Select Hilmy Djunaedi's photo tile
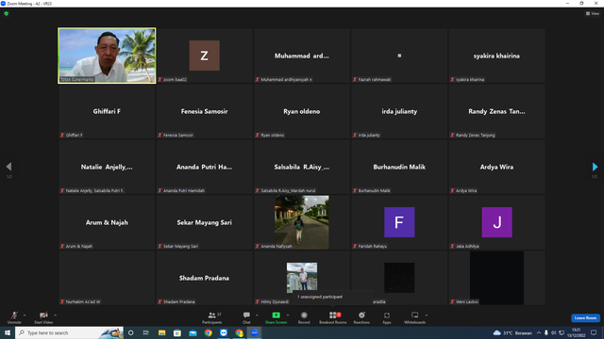Viewport: 604px width, 339px height. (x=302, y=278)
